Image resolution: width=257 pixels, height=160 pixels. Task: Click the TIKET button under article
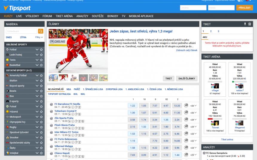(x=169, y=79)
